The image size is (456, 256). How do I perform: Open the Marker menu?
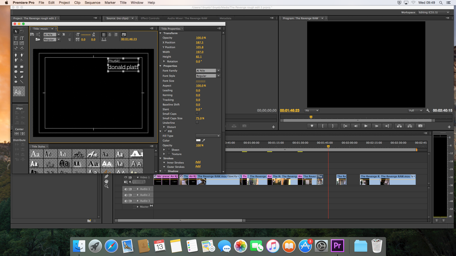coord(110,3)
